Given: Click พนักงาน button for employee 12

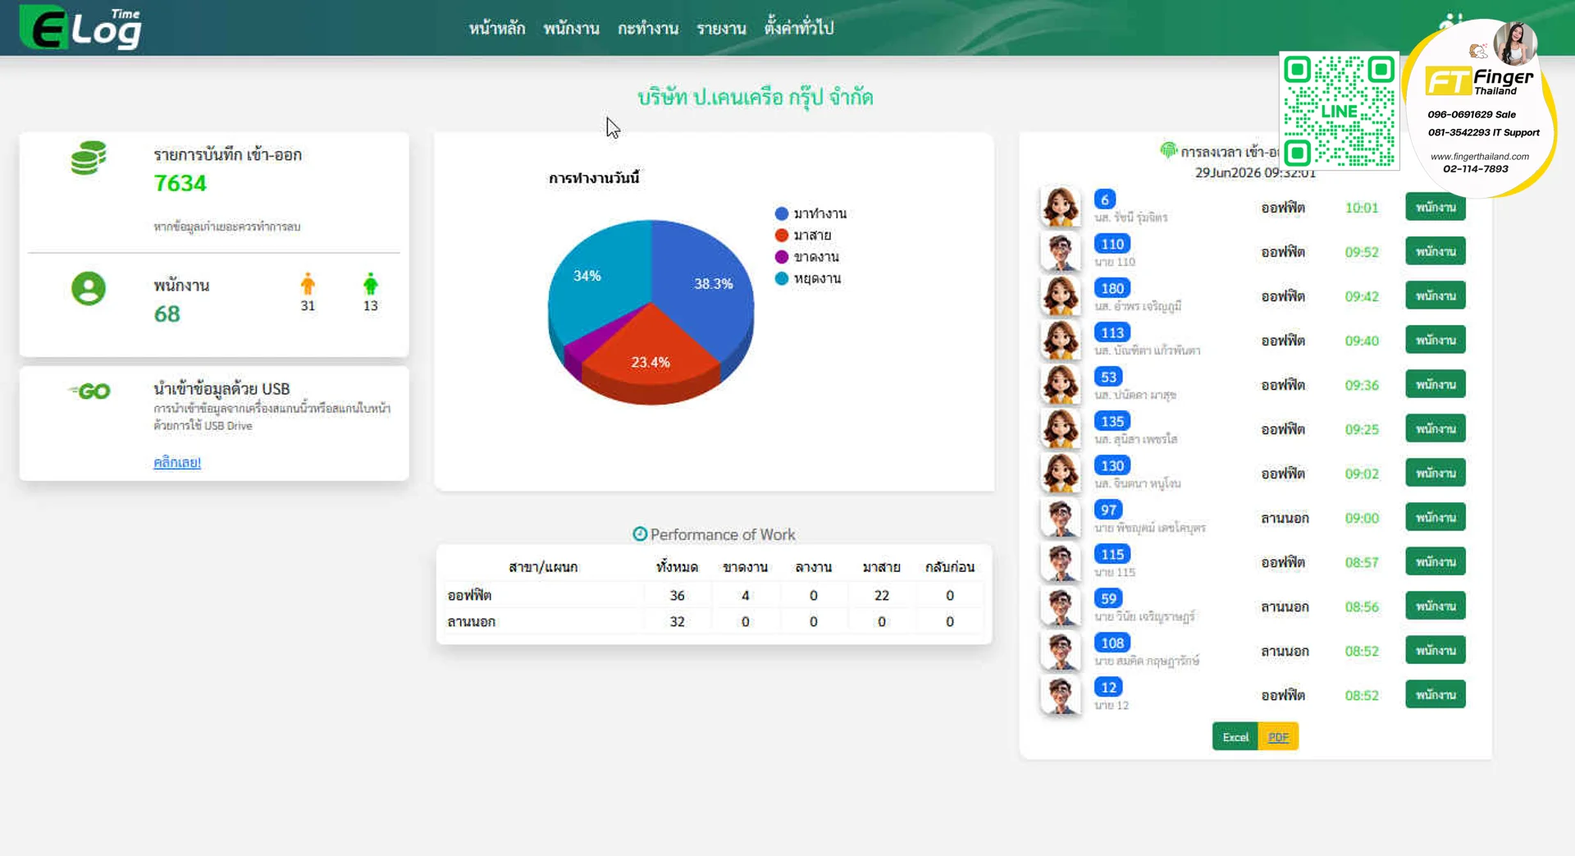Looking at the screenshot, I should tap(1436, 694).
